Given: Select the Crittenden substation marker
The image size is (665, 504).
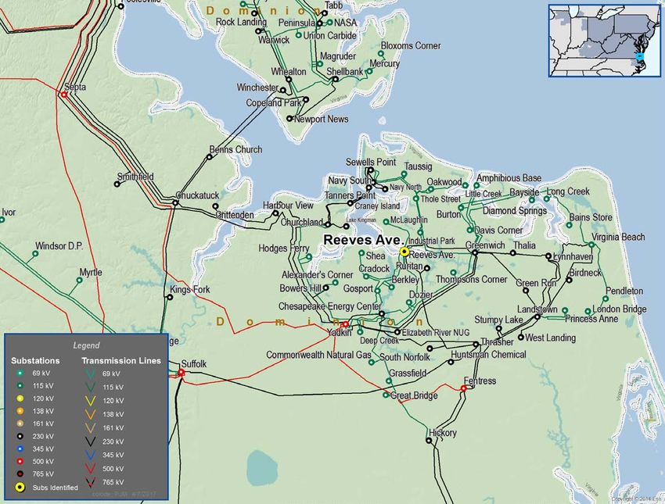Looking at the screenshot, I should [x=215, y=206].
